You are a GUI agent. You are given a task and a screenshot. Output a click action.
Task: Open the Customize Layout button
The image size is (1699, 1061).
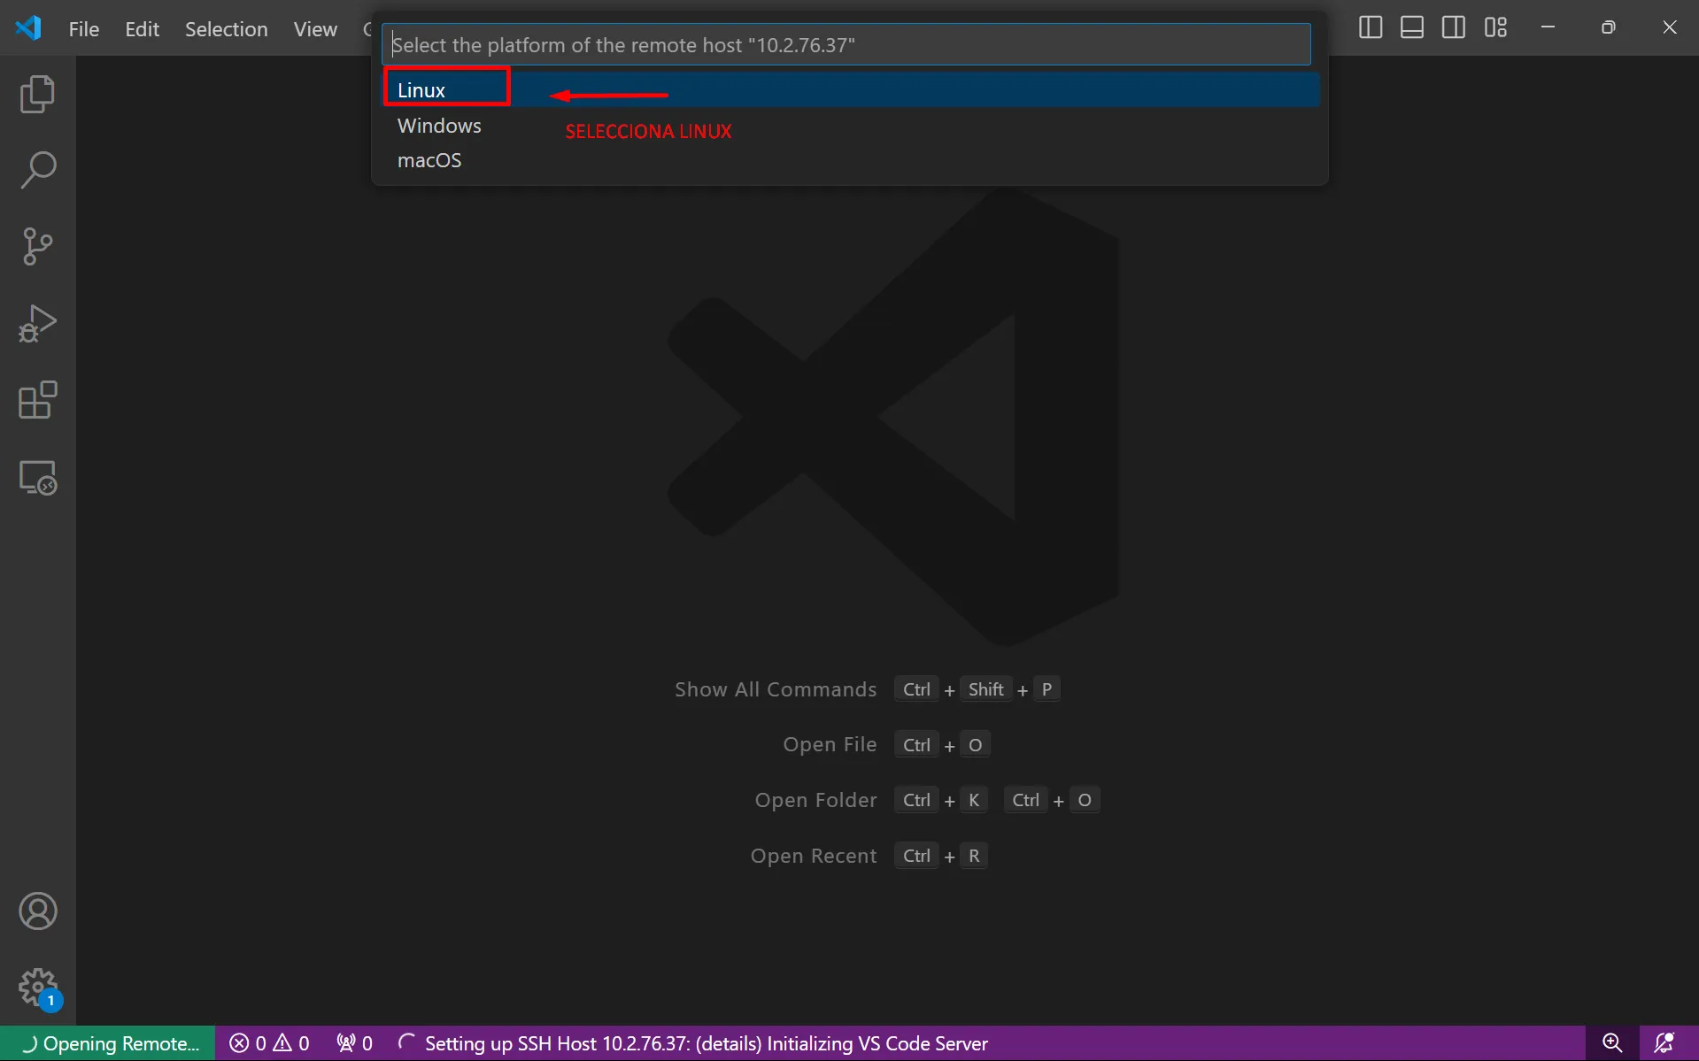(x=1495, y=27)
